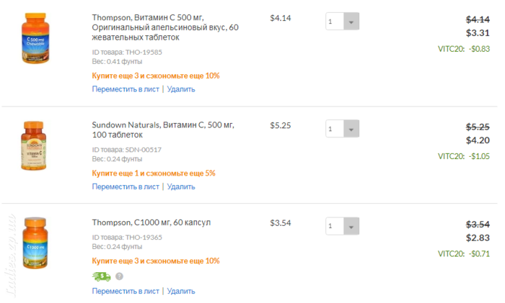
Task: Click the green free shipping truck icon
Action: pos(101,276)
